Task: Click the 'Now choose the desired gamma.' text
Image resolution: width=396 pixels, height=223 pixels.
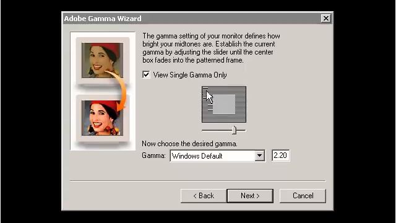Action: [x=189, y=144]
